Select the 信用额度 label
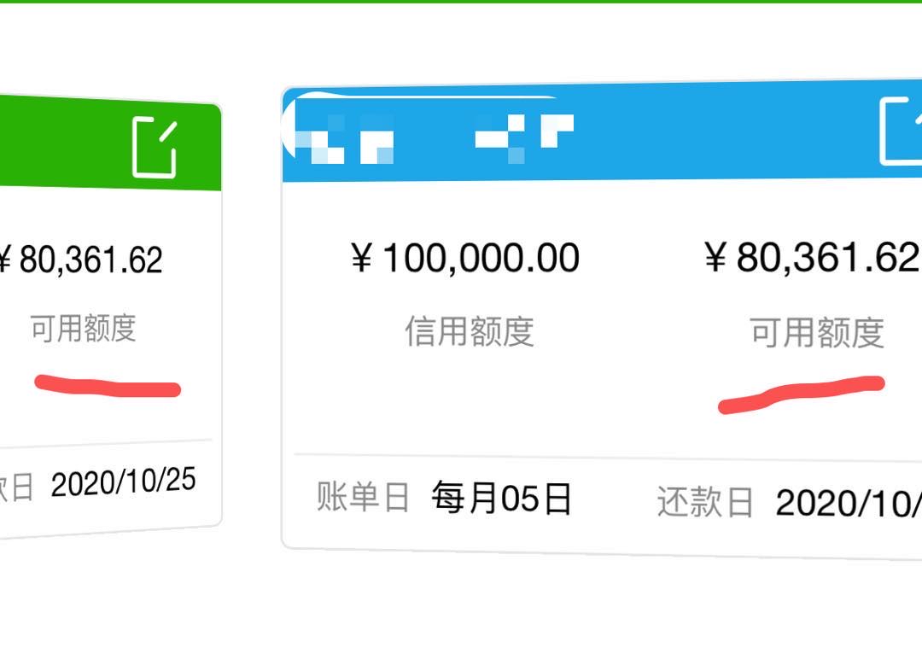 pyautogui.click(x=469, y=332)
